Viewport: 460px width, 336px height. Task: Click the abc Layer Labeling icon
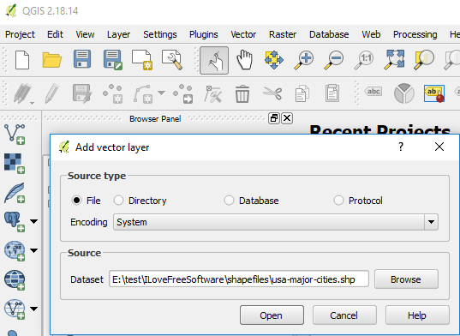click(x=373, y=91)
